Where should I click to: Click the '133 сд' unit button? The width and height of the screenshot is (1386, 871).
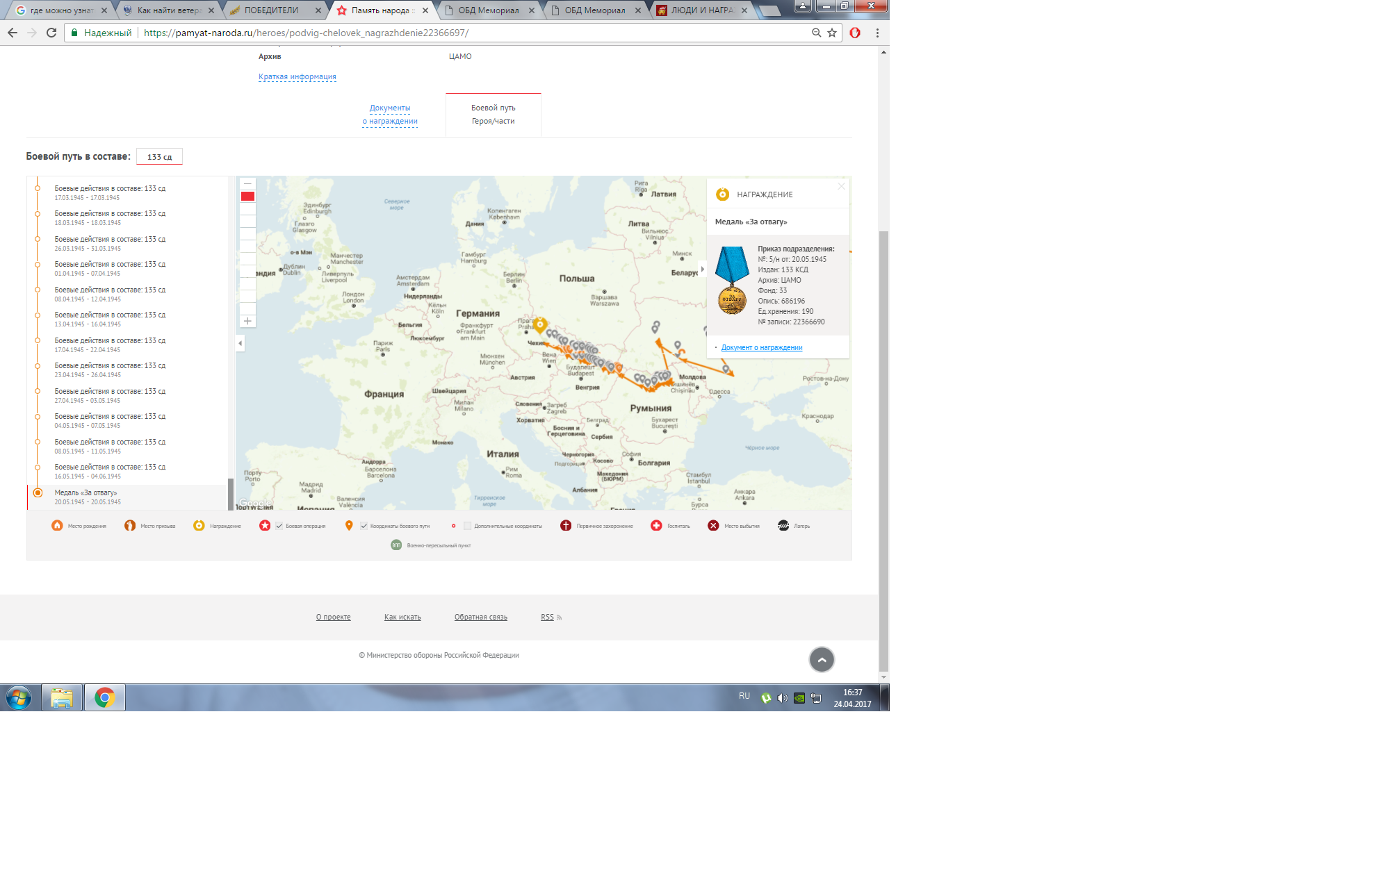[x=159, y=157]
